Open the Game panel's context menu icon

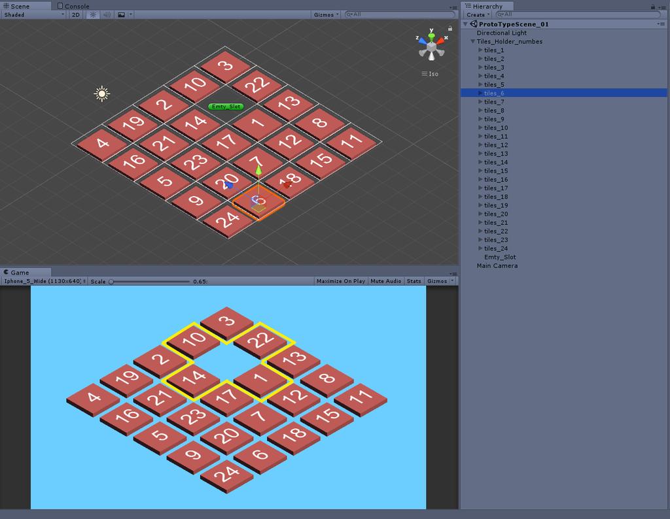pos(453,274)
